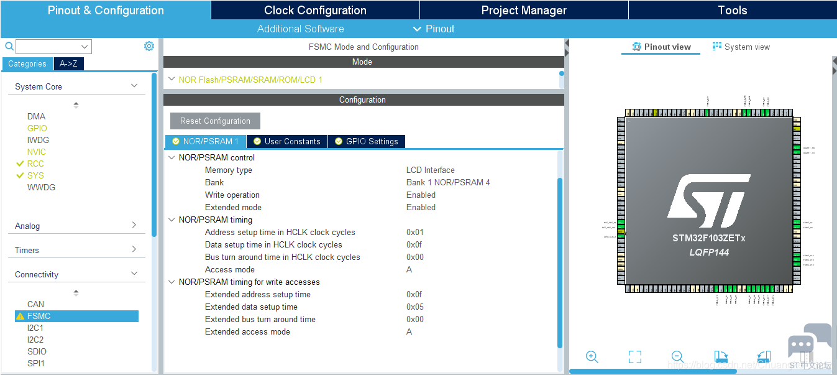Click the Reset Configuration button
The width and height of the screenshot is (837, 375).
point(215,121)
